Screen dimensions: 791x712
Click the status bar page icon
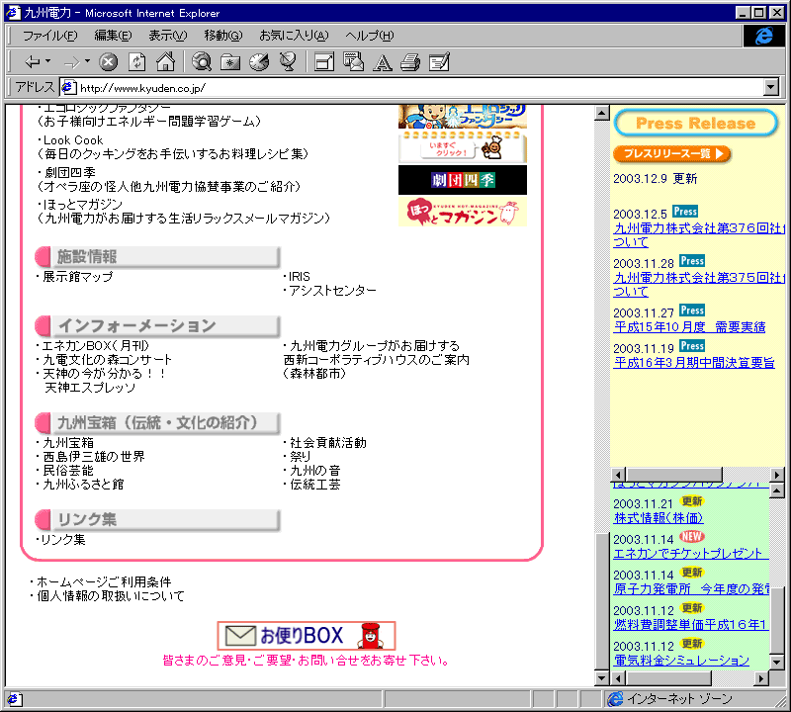point(13,699)
